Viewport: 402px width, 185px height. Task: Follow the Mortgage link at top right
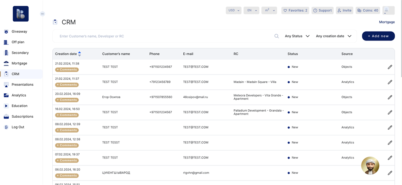pos(387,22)
